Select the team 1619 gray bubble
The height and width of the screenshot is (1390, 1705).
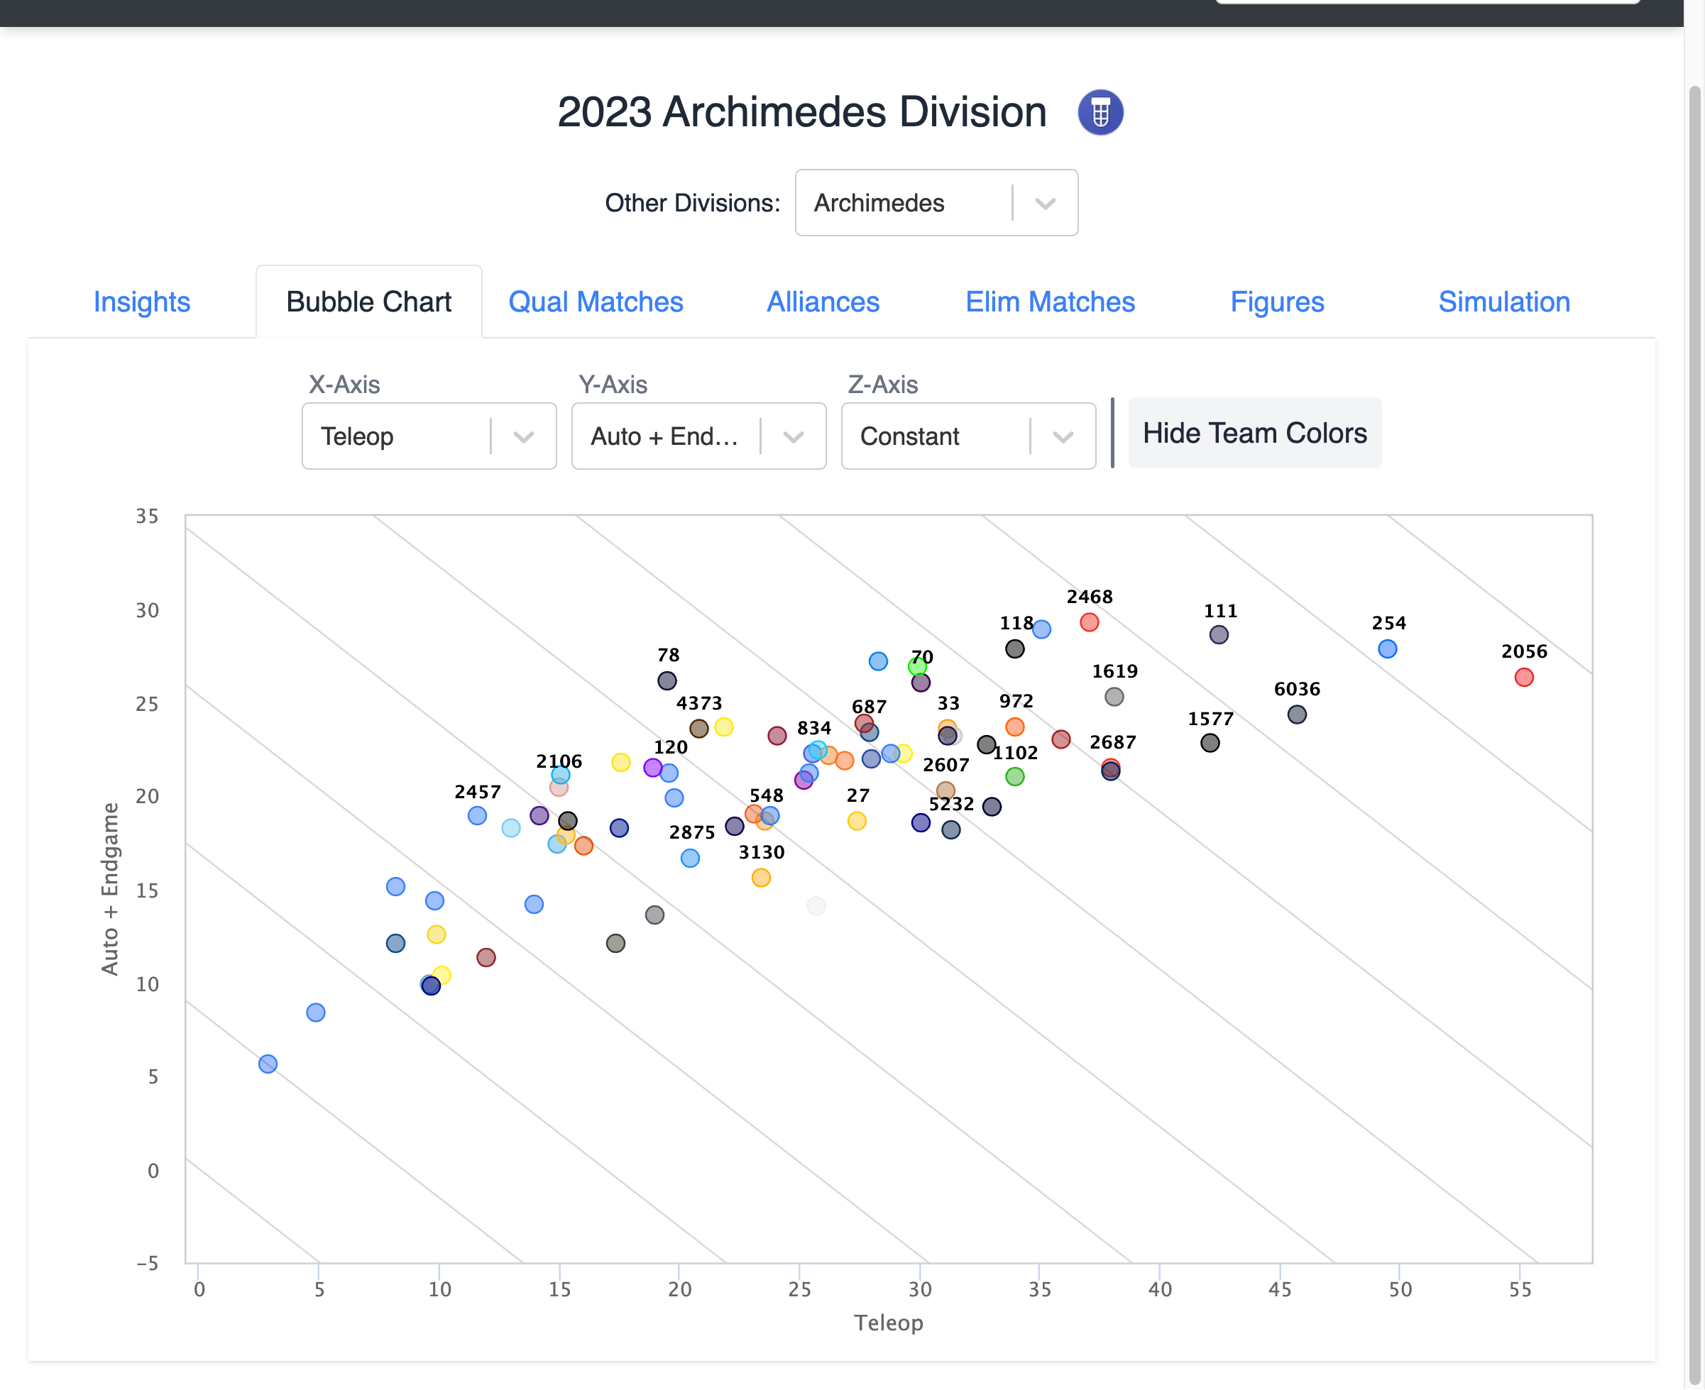[x=1114, y=697]
